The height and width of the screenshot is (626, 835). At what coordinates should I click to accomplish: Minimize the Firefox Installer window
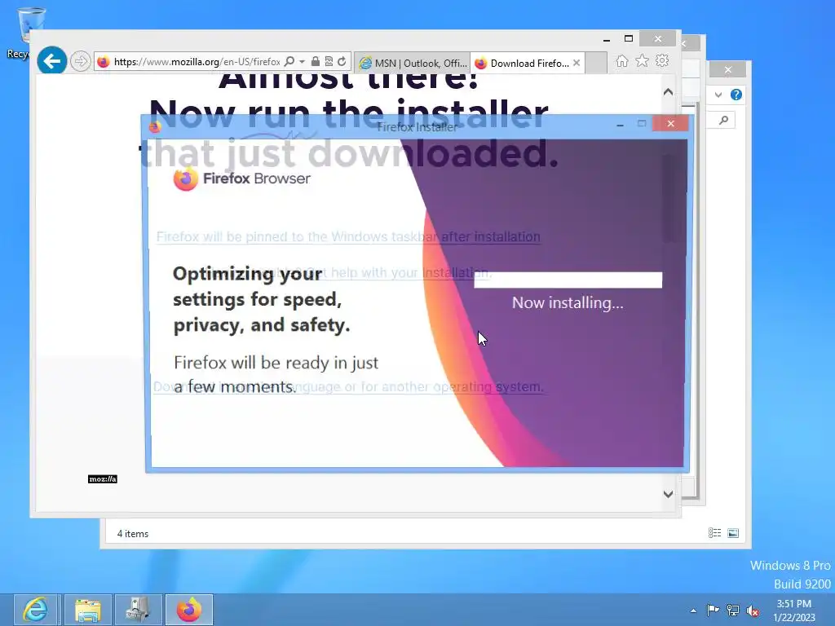pyautogui.click(x=620, y=125)
